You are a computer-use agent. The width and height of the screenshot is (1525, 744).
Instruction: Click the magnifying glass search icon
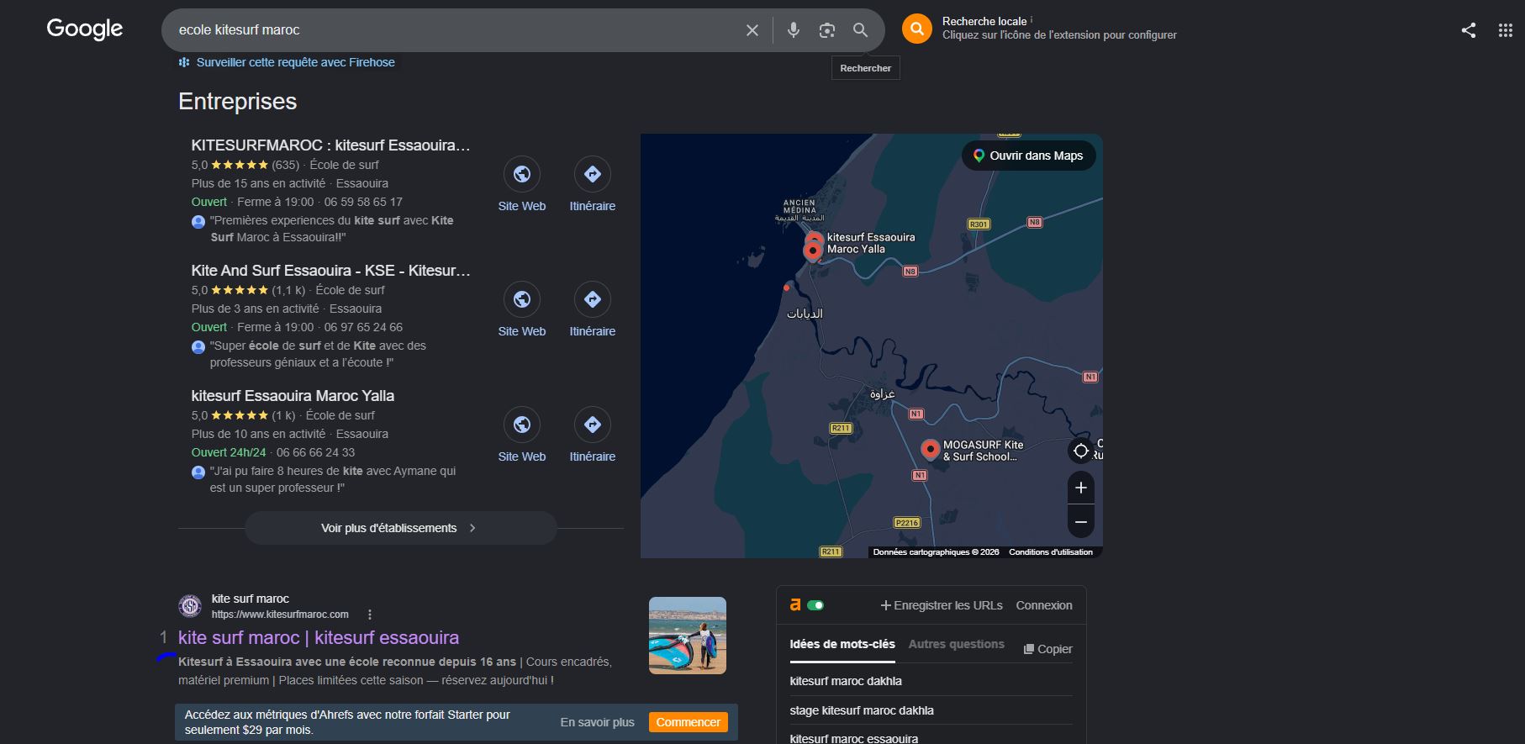pyautogui.click(x=860, y=30)
